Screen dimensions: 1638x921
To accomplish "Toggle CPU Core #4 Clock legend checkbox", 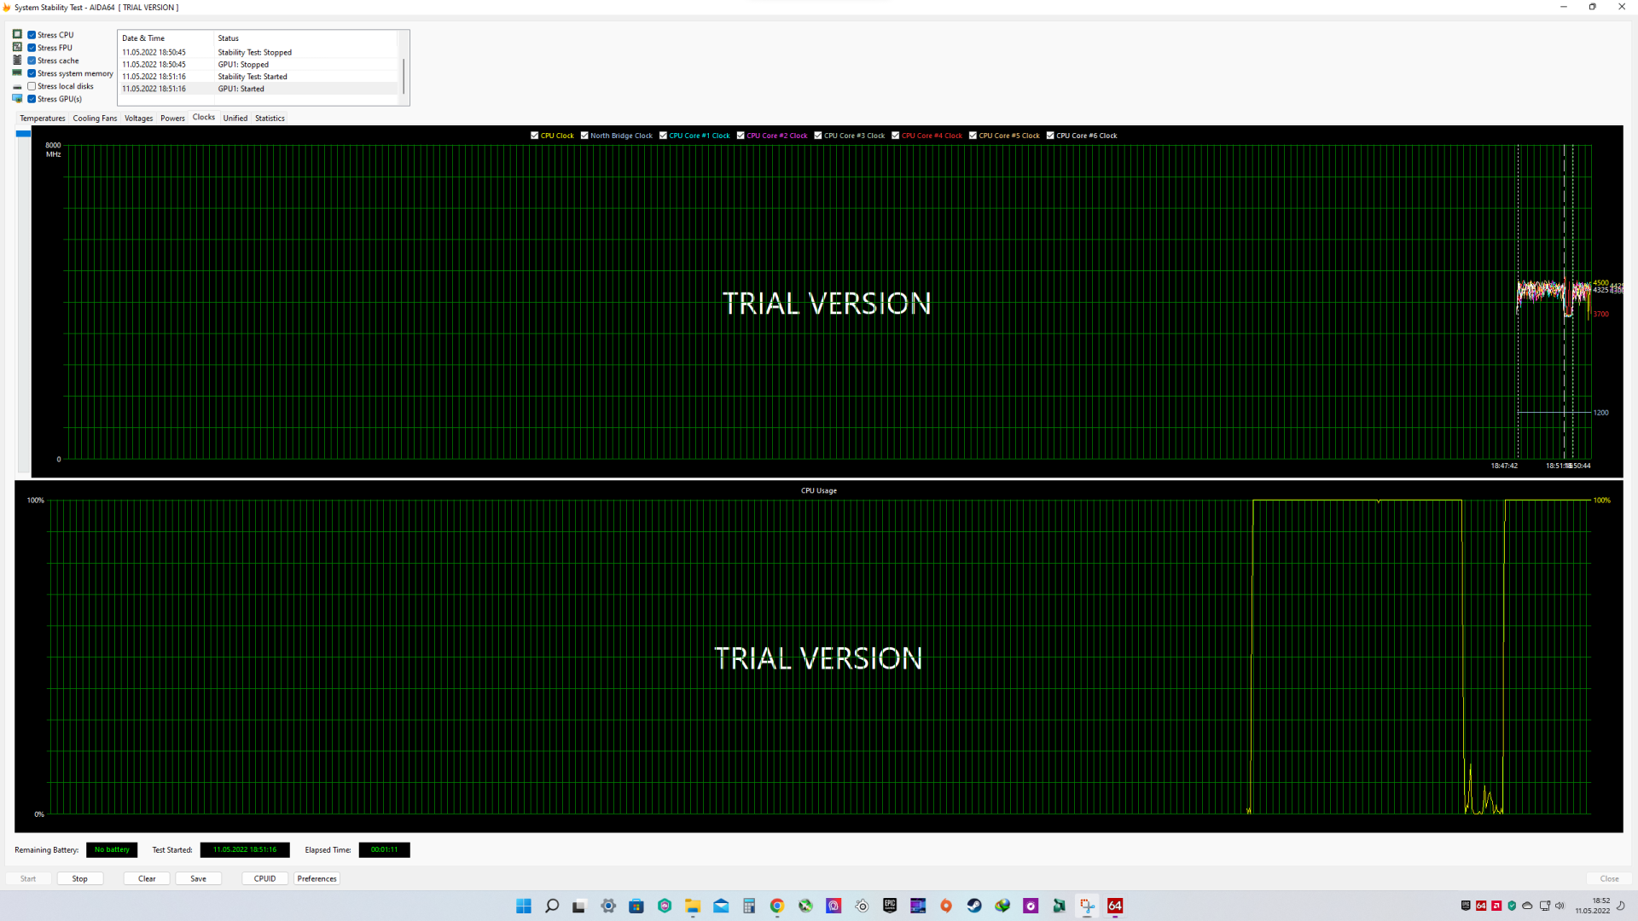I will coord(896,136).
